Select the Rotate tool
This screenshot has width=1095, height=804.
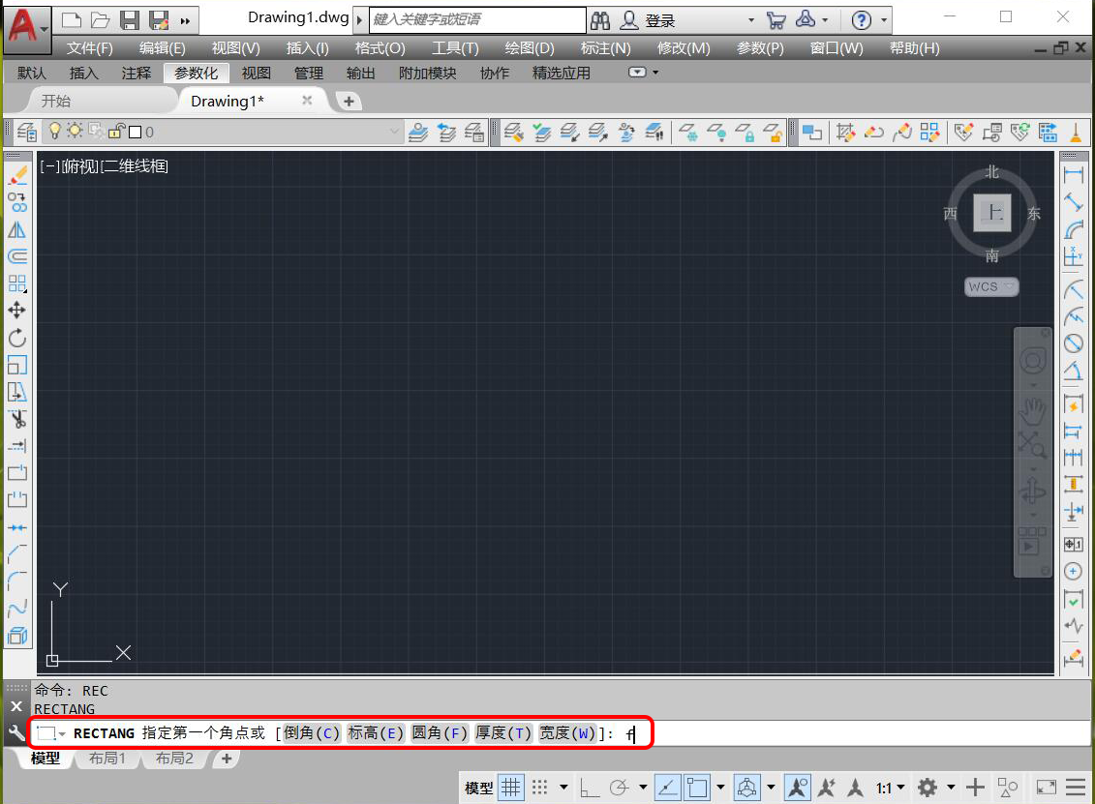[x=17, y=338]
